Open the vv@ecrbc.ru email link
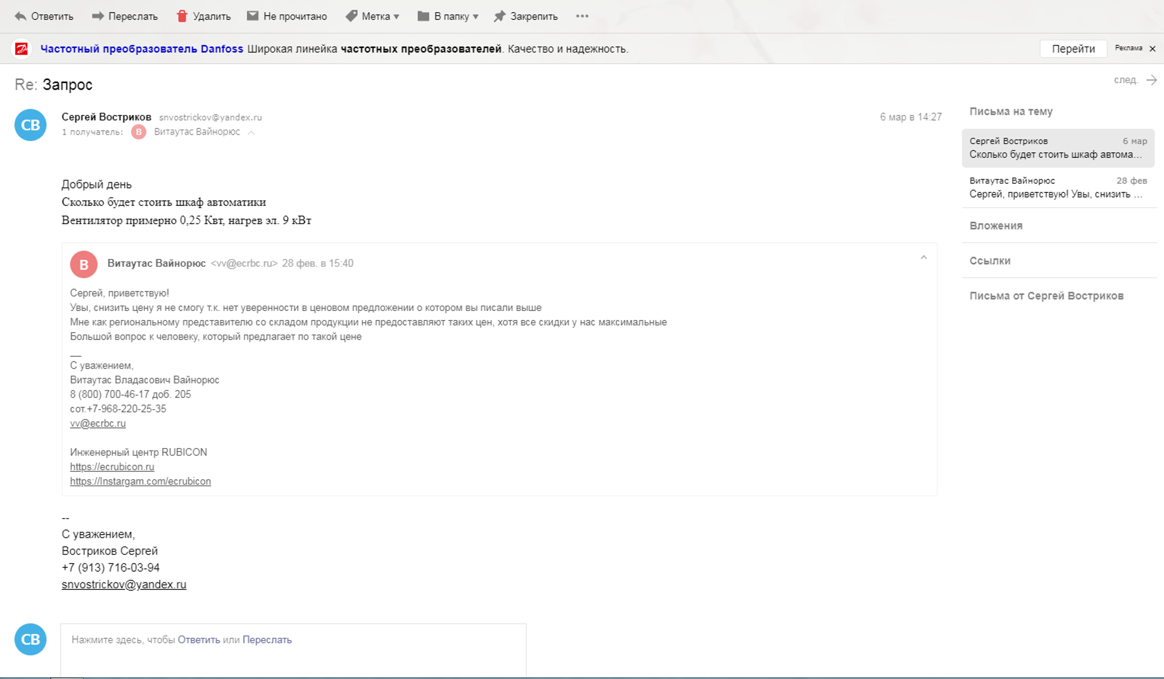The image size is (1164, 679). pos(98,423)
